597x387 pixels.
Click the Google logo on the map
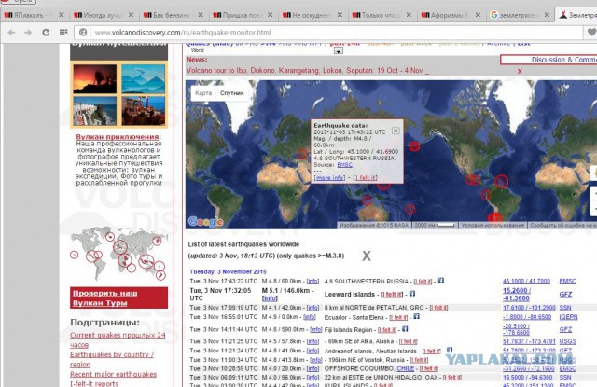coord(204,221)
